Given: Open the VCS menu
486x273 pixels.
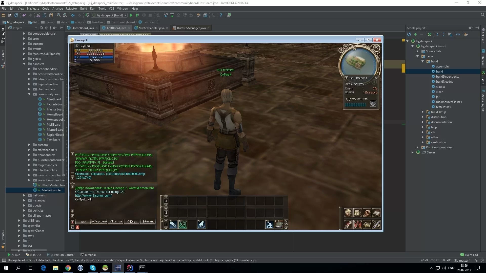Looking at the screenshot, I should (x=111, y=9).
